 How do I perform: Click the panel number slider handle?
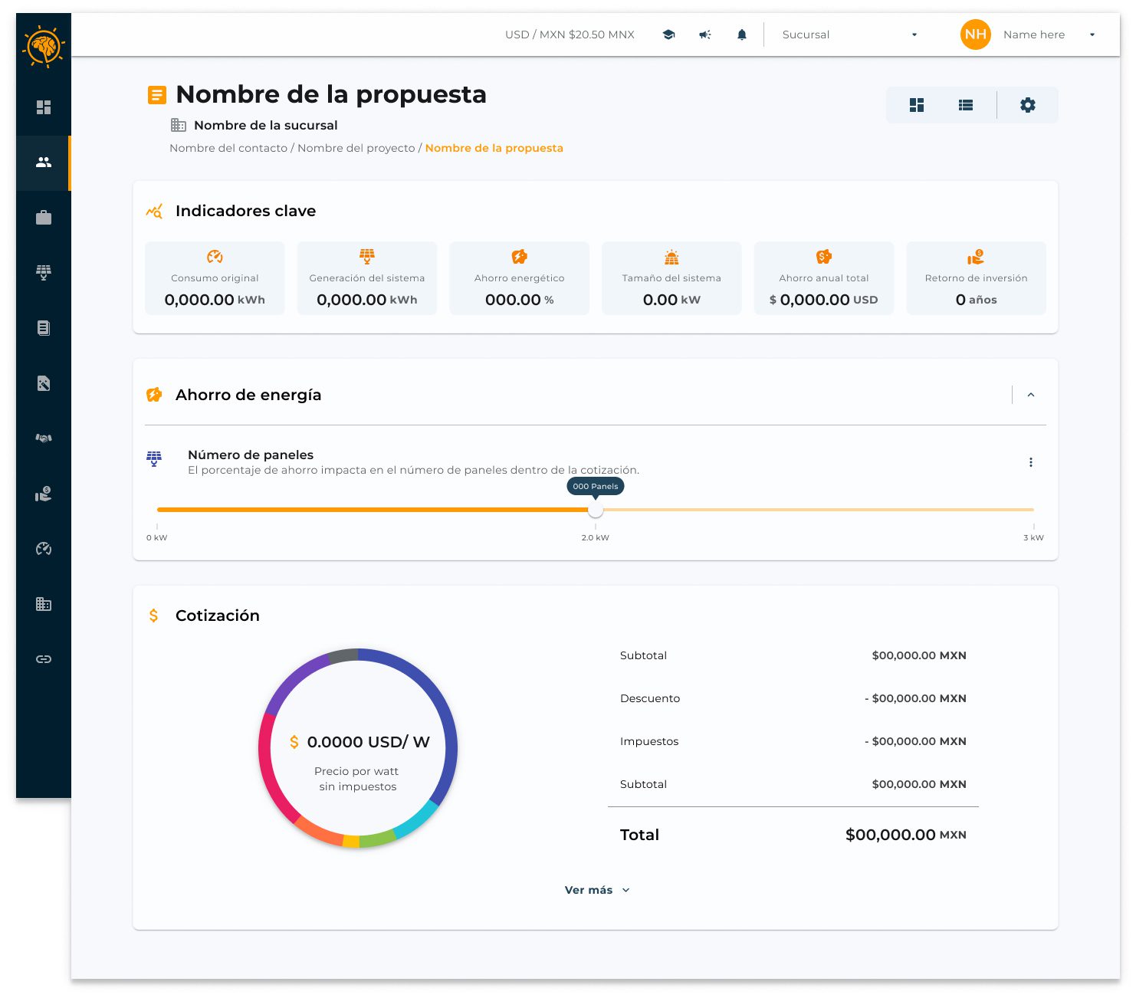point(596,510)
